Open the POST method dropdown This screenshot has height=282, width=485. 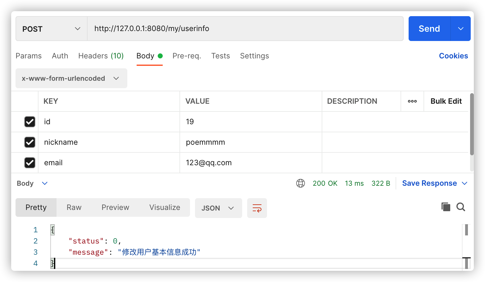(x=52, y=29)
